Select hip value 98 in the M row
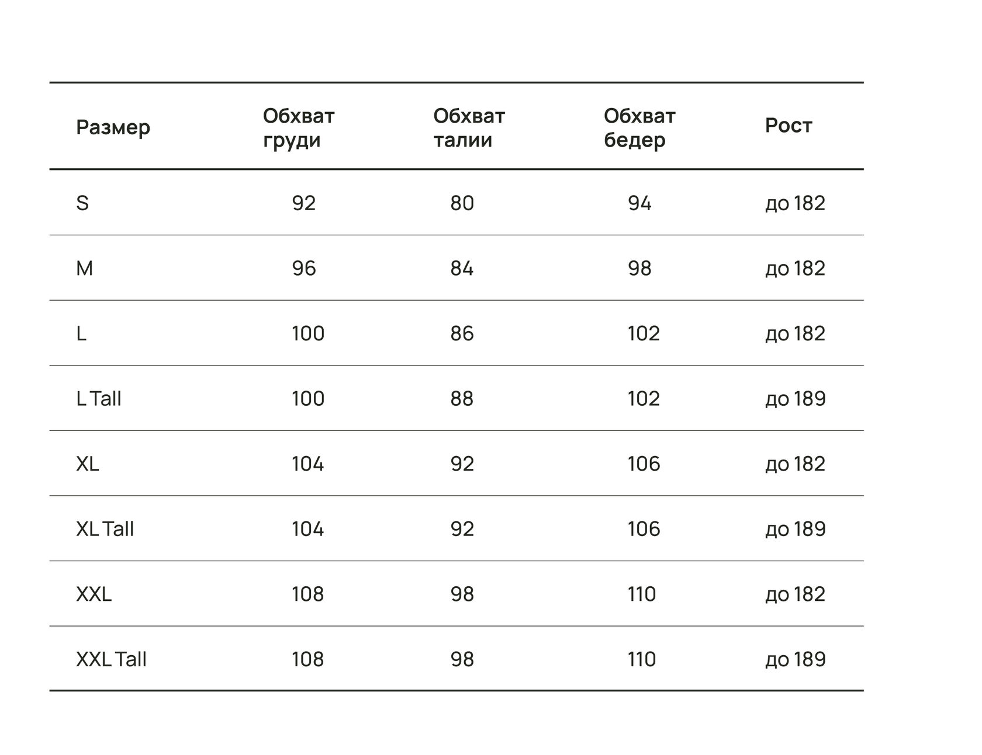Viewport: 982px width, 755px height. click(639, 269)
